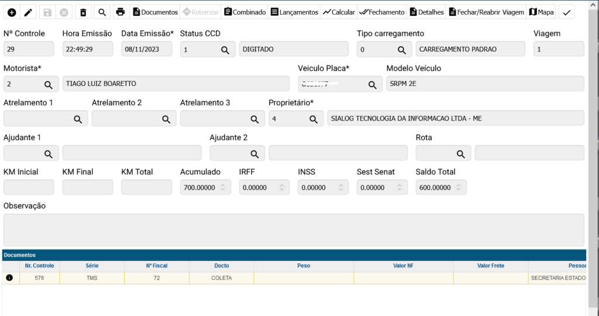Open the Lançamentos toolbar item

(294, 12)
